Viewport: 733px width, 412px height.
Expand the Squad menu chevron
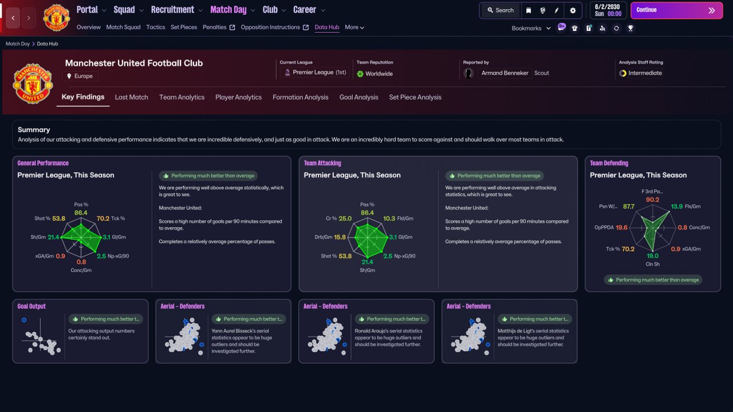(141, 10)
